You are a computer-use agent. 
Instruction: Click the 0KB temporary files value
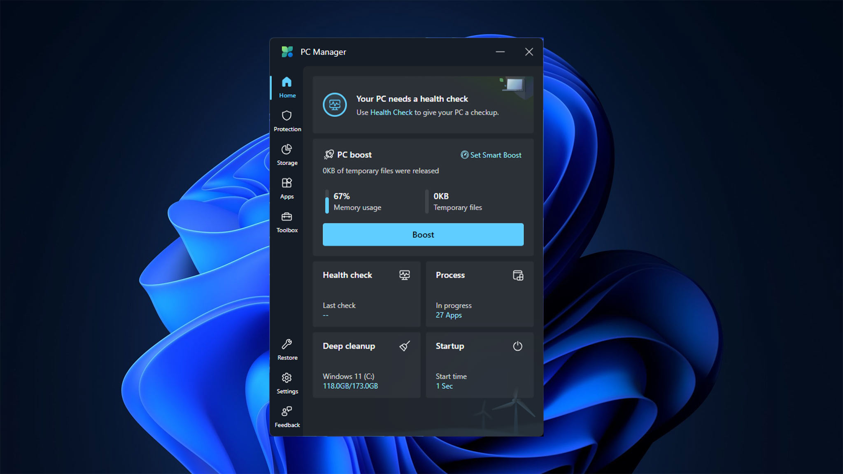(441, 196)
